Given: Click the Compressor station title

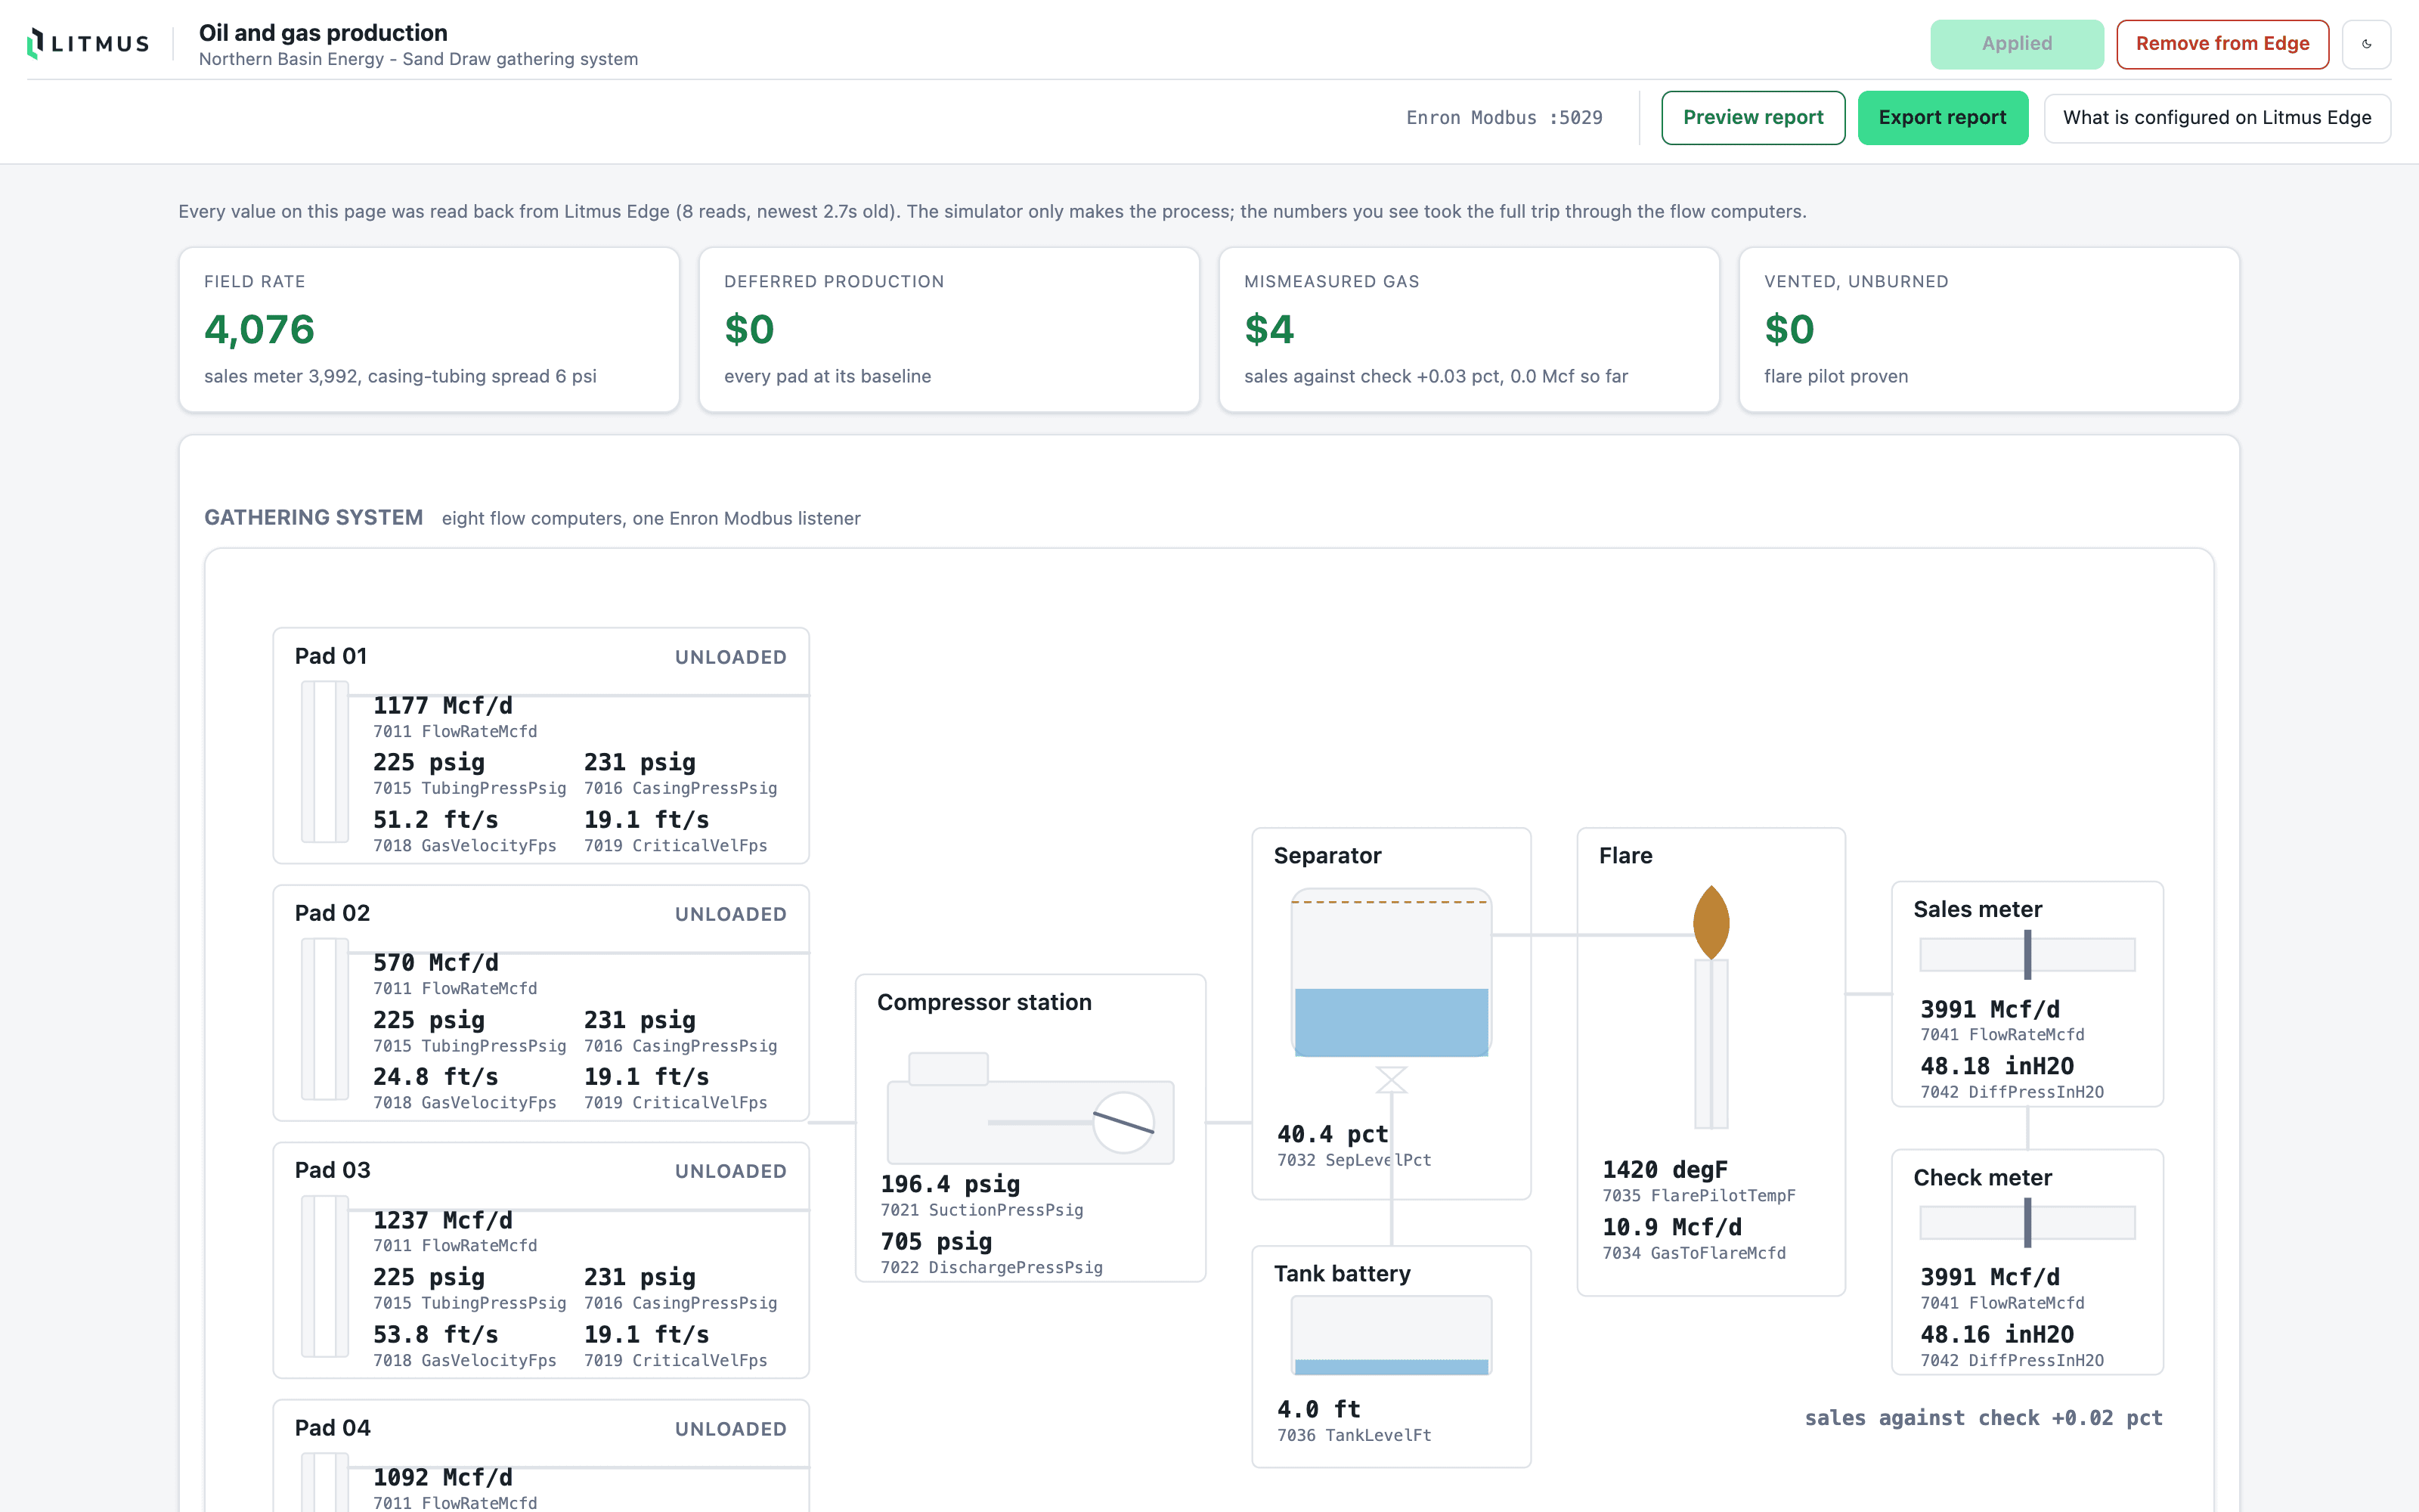Looking at the screenshot, I should coord(983,1002).
